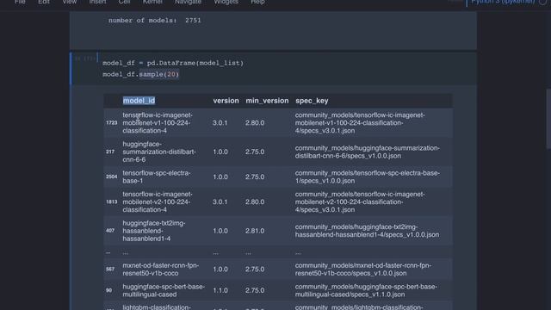
Task: Click the model_id column header
Action: click(x=139, y=101)
